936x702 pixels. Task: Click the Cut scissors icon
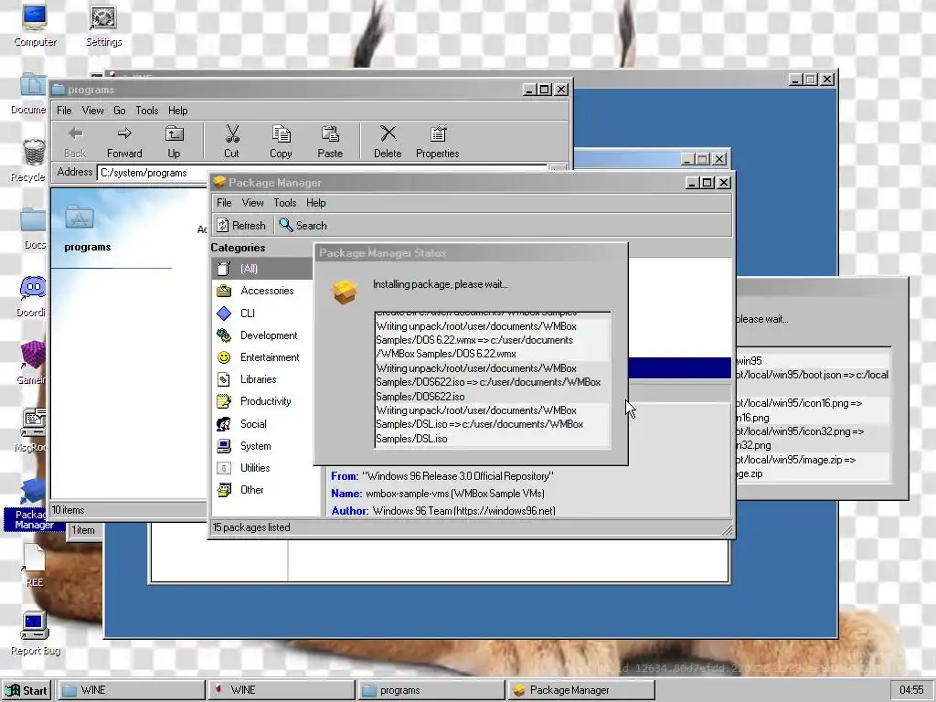click(x=231, y=133)
